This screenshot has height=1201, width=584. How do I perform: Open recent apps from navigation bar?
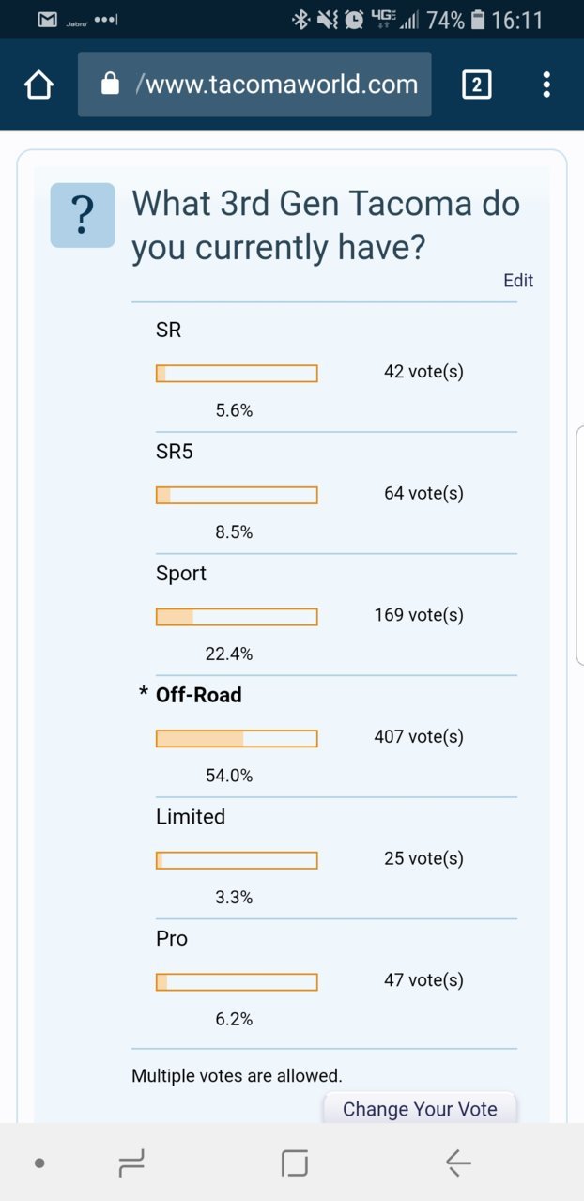click(x=131, y=1163)
